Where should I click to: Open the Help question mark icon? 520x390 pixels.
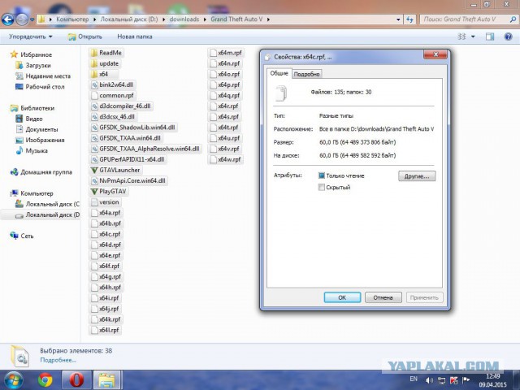508,37
